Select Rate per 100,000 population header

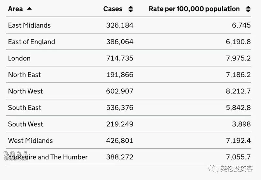(x=194, y=9)
